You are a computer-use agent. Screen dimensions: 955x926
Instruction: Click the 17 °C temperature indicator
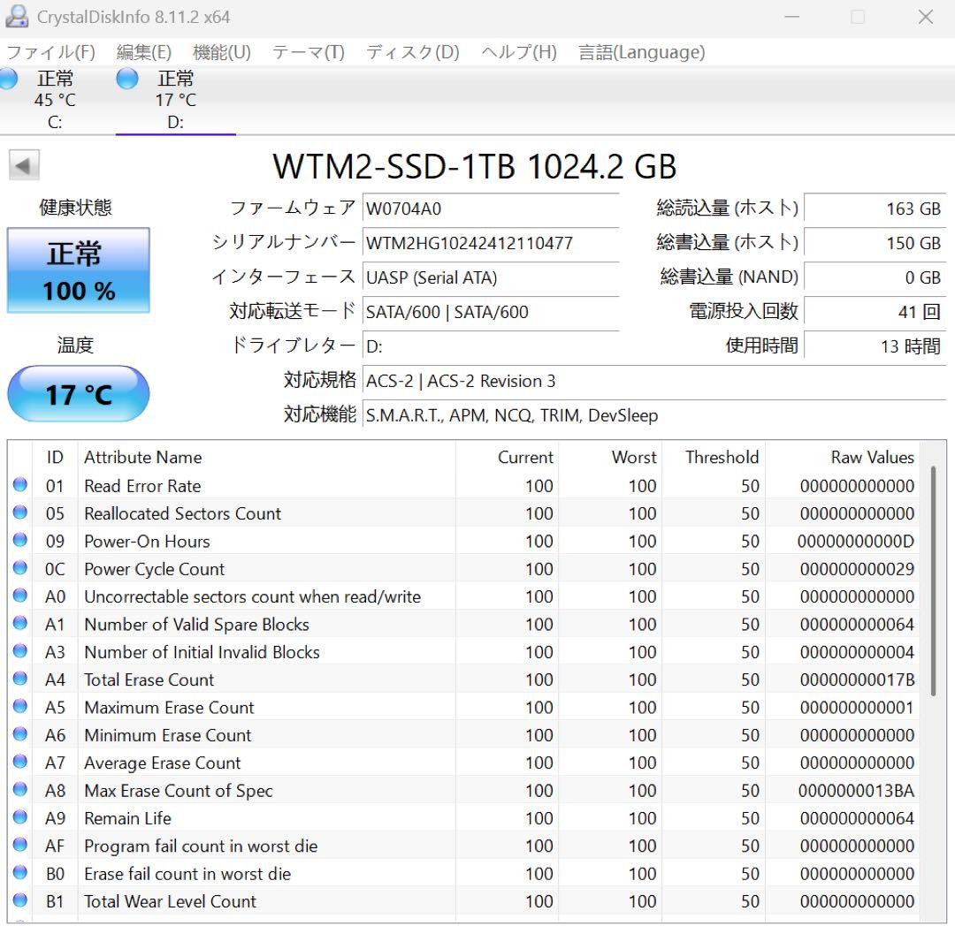(79, 394)
